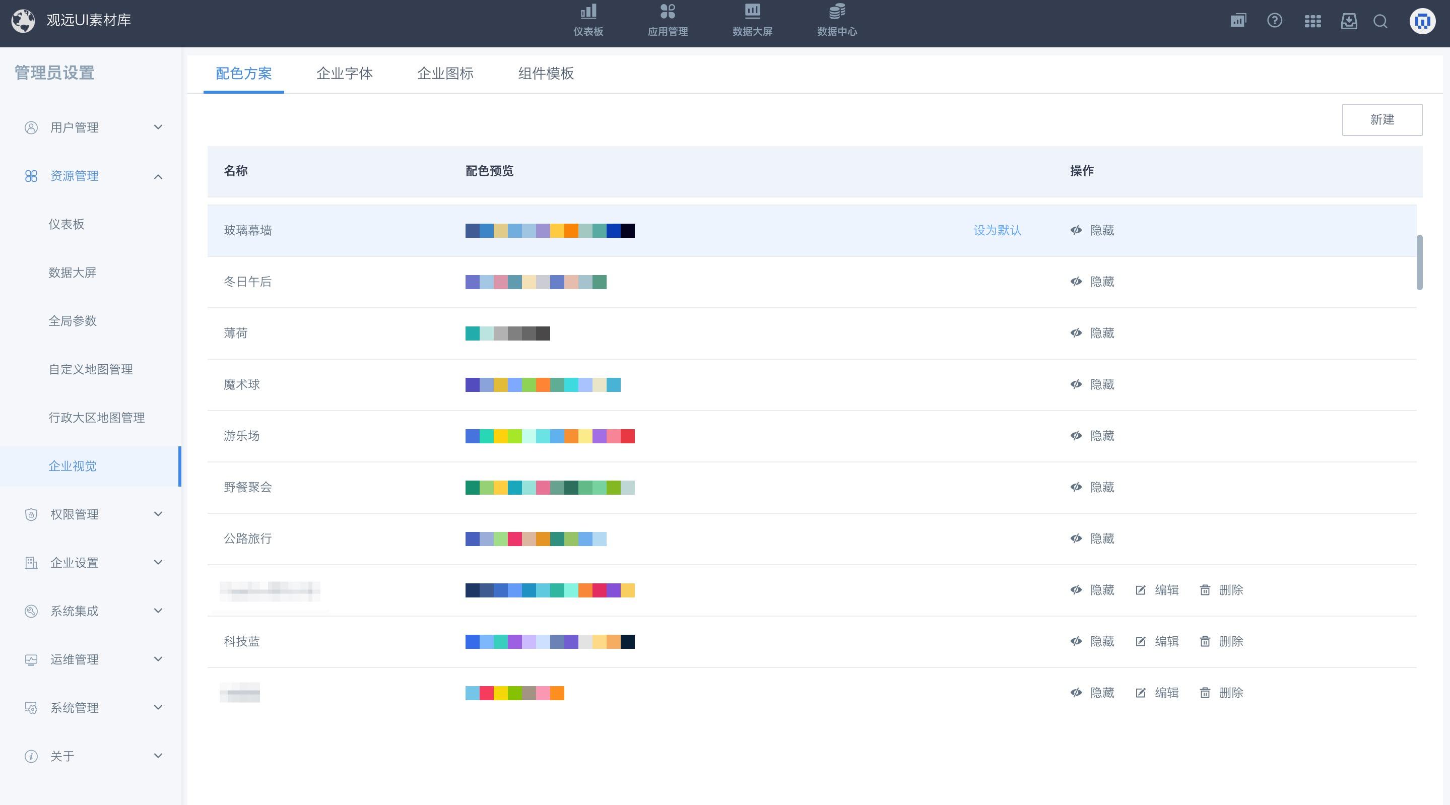Click the 薄荷 color palette preview
Screen dimensions: 1450x805
[x=508, y=334]
